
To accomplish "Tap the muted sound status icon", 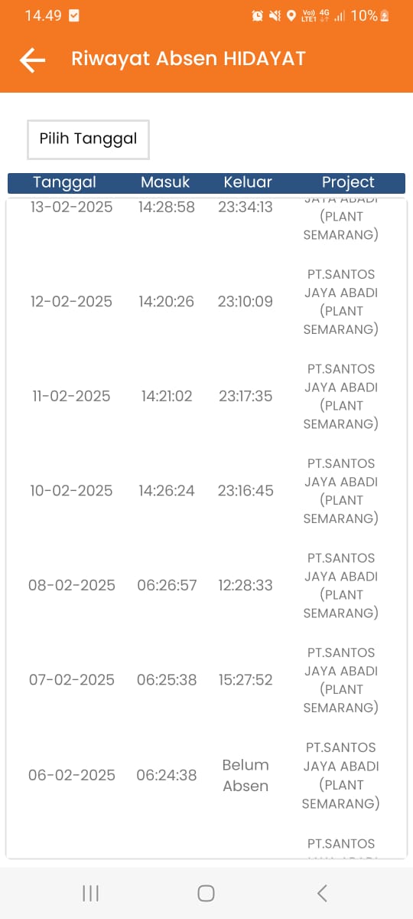I will click(x=275, y=15).
